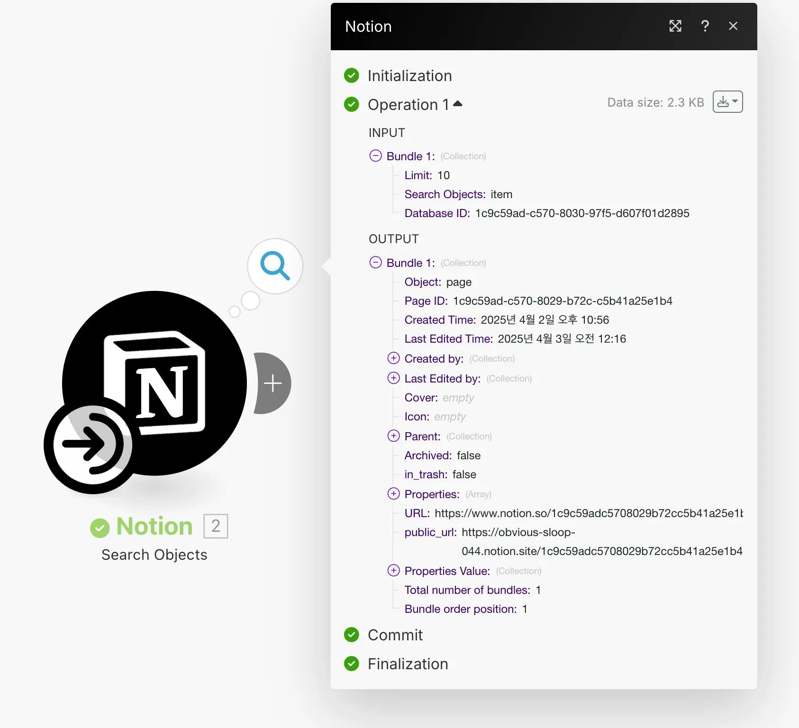This screenshot has height=728, width=799.
Task: Add another module with plus handle
Action: click(x=273, y=383)
